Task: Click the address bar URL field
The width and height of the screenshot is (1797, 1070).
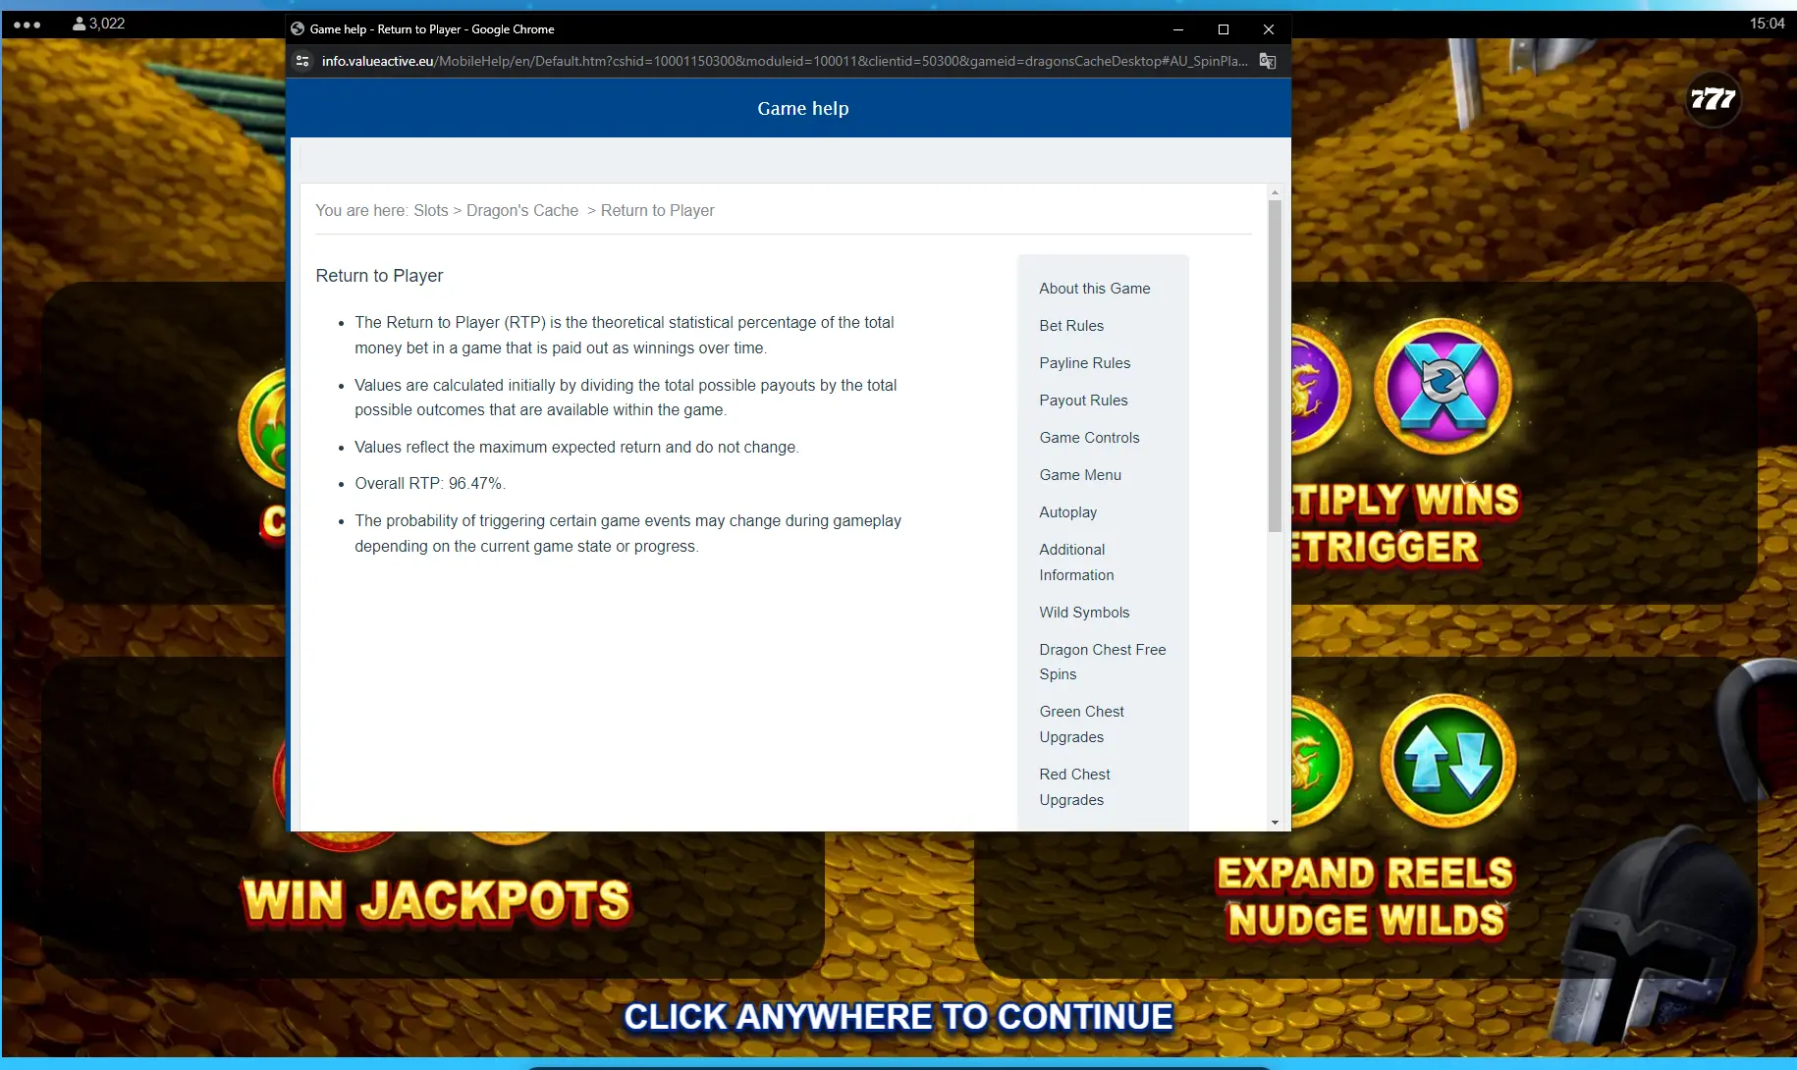Action: 784,61
